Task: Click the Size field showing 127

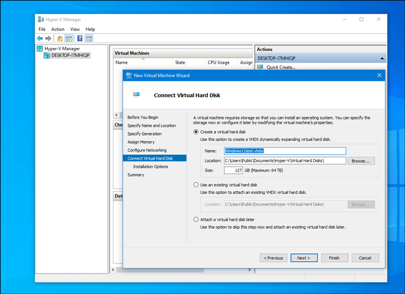Action: 233,170
